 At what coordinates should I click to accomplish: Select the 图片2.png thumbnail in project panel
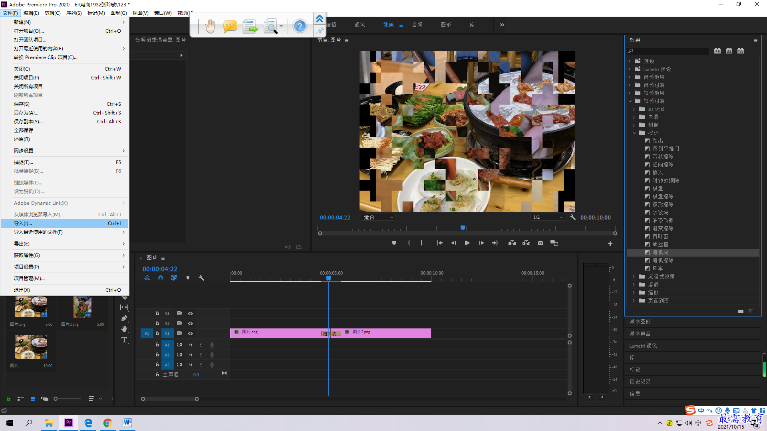[83, 306]
